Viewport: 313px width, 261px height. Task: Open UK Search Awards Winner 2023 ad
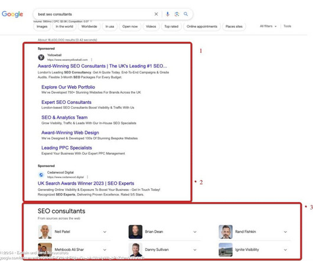(86, 184)
